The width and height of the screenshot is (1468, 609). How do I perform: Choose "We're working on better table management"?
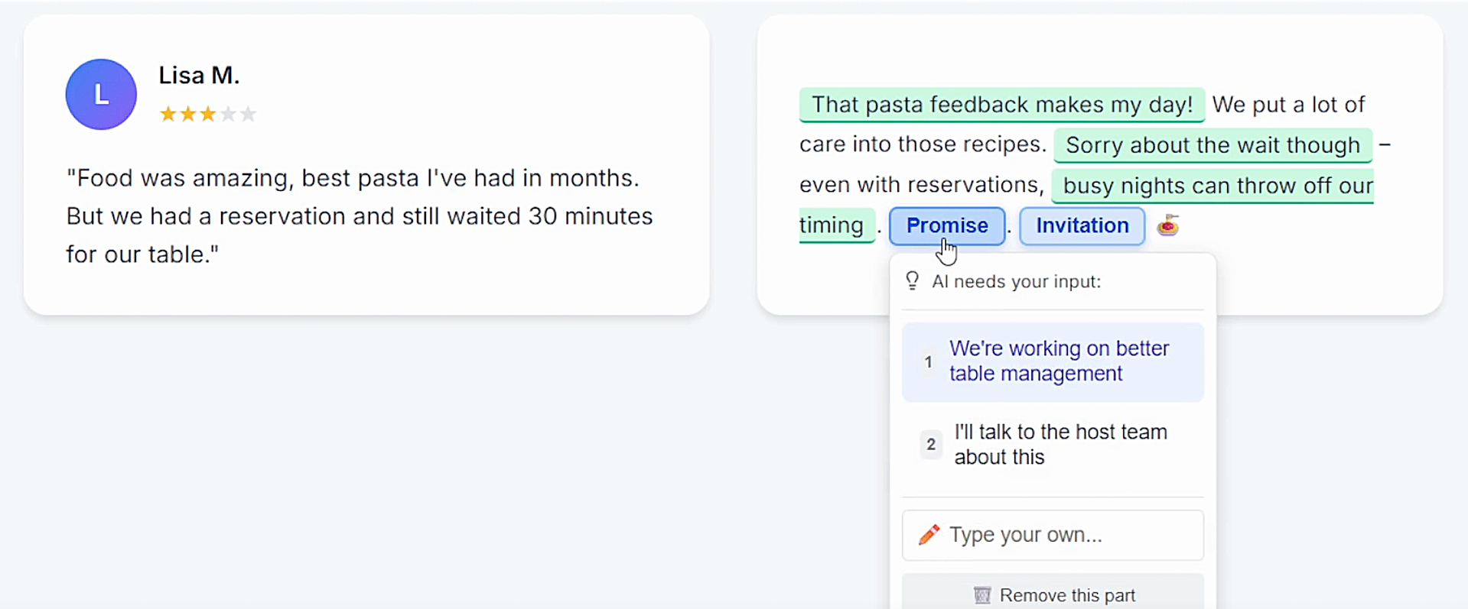[1059, 361]
